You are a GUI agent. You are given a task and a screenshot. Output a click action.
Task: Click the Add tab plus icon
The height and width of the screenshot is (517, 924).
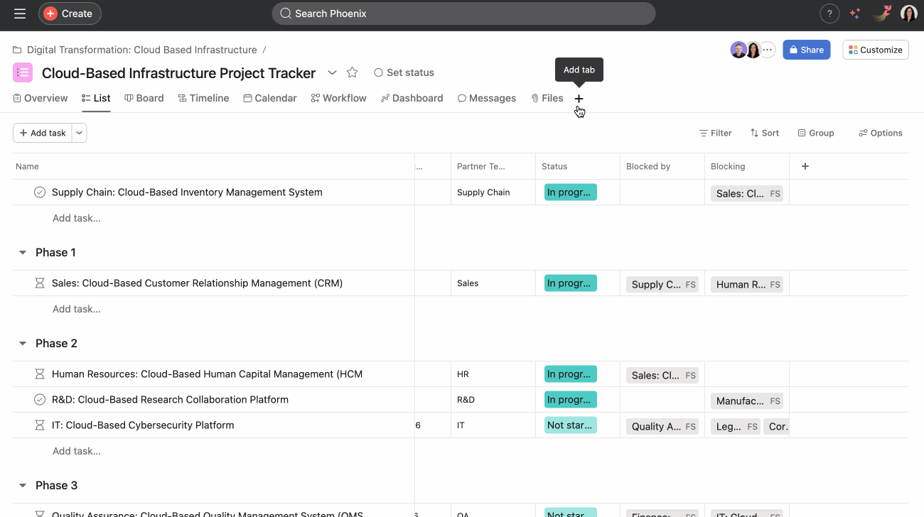coord(579,99)
